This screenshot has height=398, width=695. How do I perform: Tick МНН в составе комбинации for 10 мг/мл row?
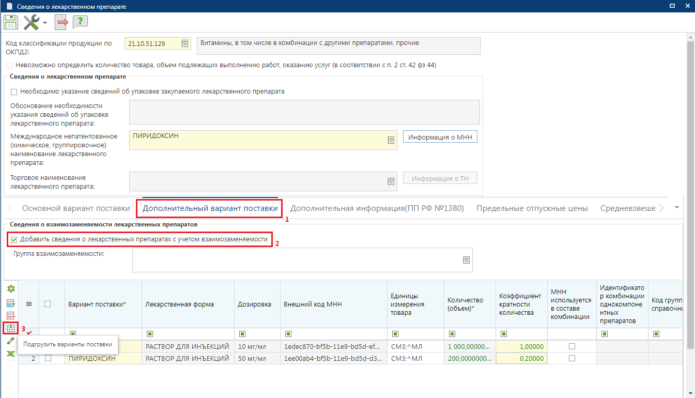(x=572, y=346)
